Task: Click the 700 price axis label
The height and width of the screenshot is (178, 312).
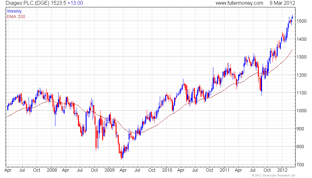Action: [x=300, y=165]
